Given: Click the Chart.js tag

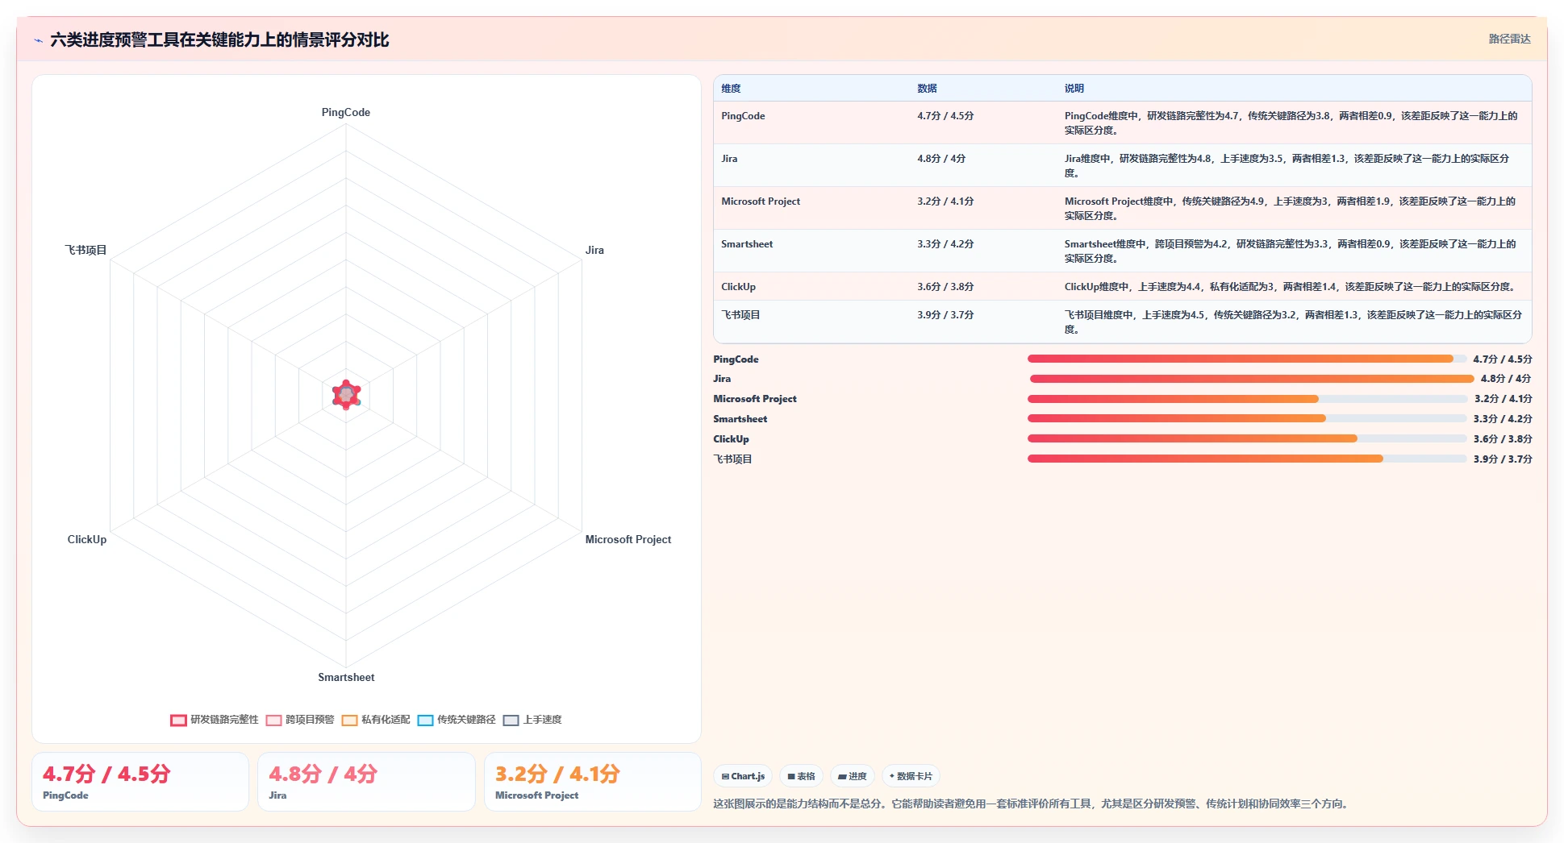Looking at the screenshot, I should tap(743, 776).
